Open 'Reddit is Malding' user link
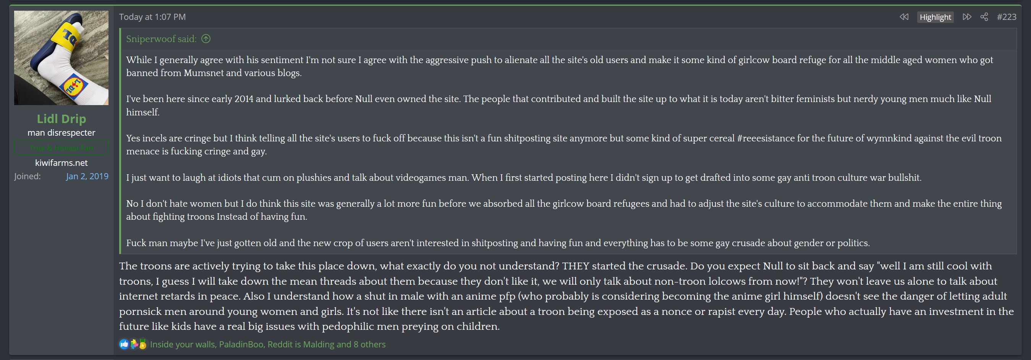The width and height of the screenshot is (1031, 360). [301, 344]
